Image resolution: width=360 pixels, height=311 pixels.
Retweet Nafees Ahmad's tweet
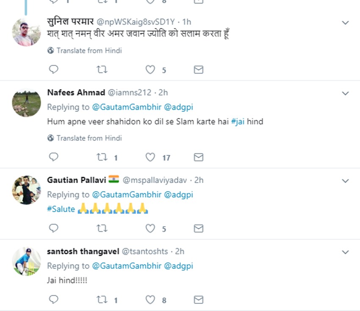click(102, 157)
